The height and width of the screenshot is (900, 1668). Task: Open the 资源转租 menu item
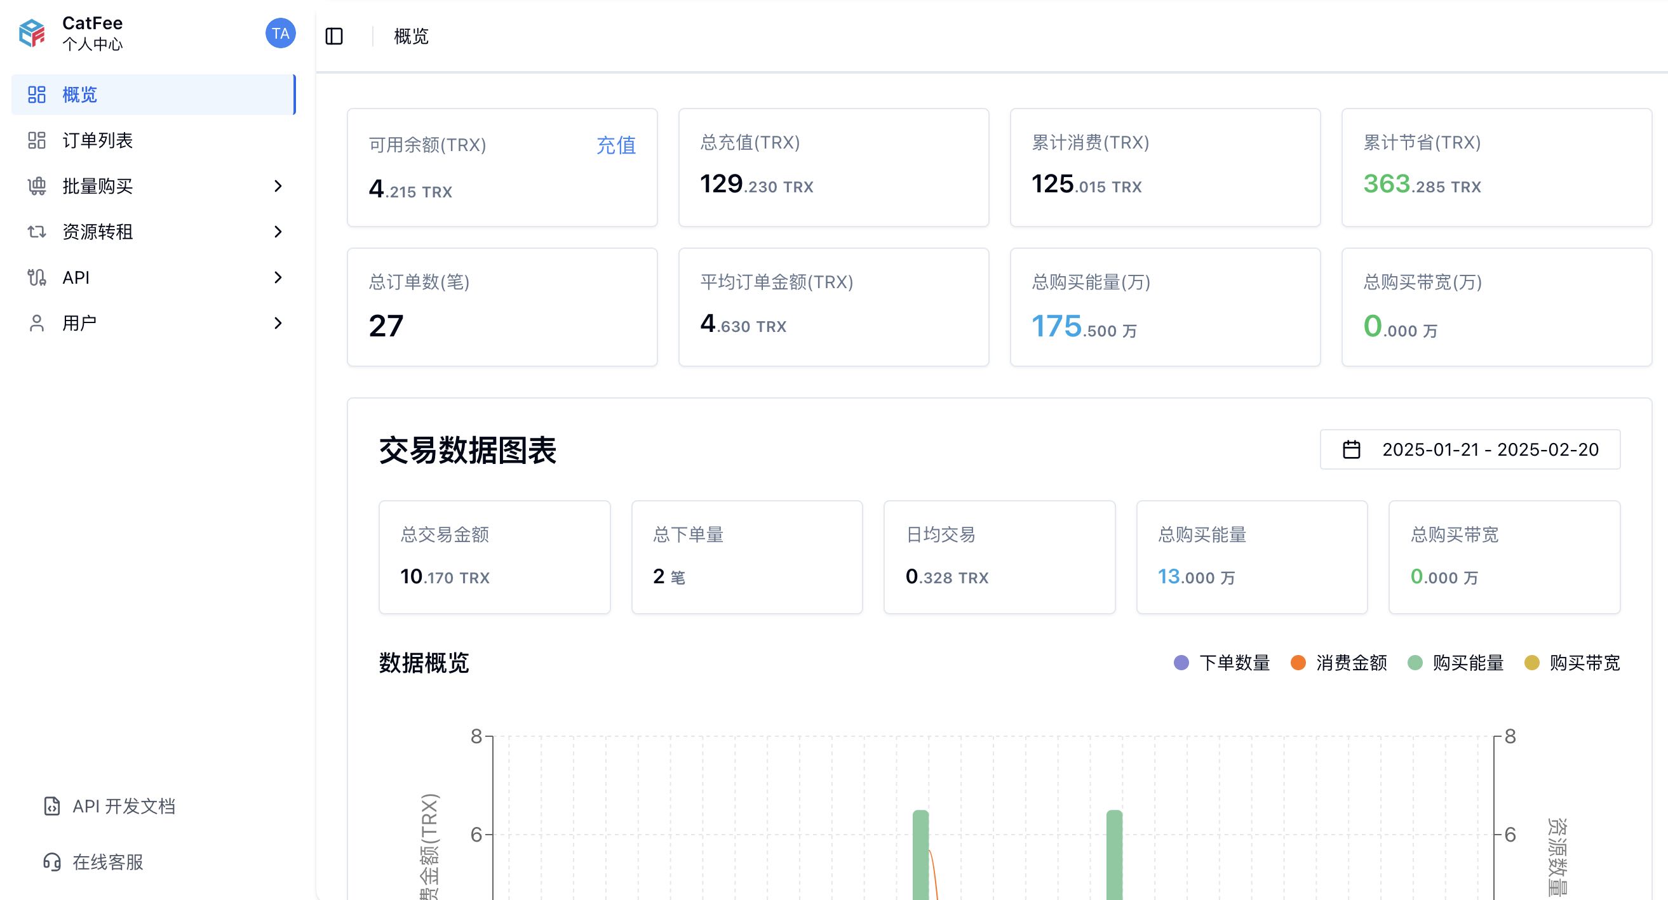coord(154,232)
